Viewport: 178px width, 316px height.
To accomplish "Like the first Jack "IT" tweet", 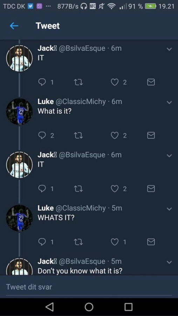I will (115, 82).
